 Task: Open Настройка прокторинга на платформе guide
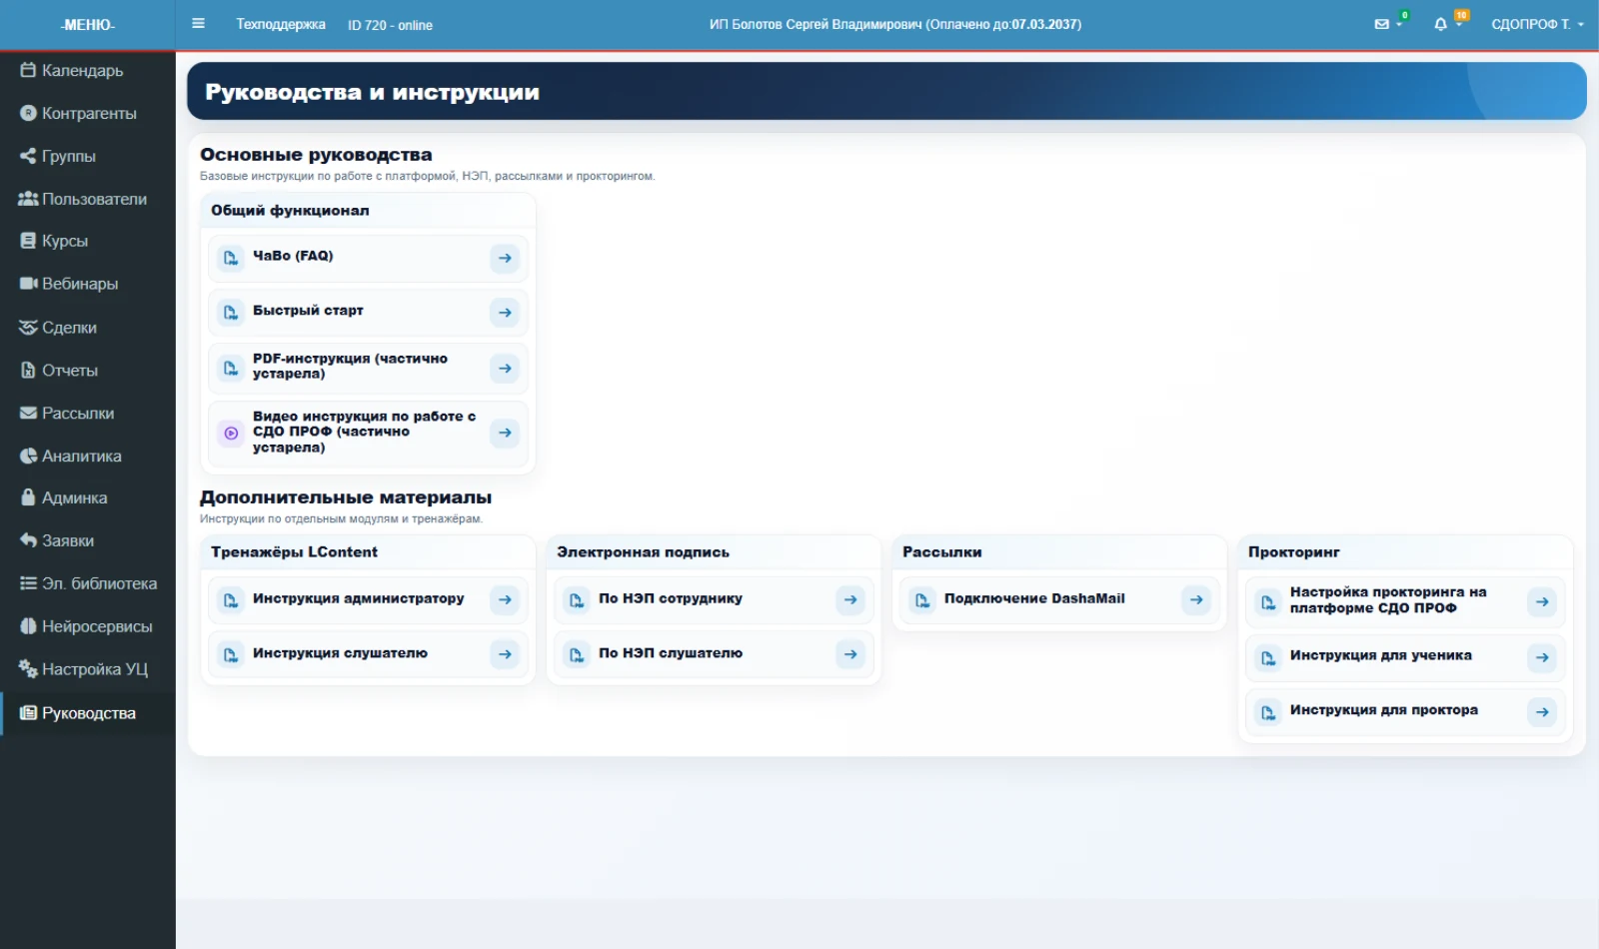1405,601
